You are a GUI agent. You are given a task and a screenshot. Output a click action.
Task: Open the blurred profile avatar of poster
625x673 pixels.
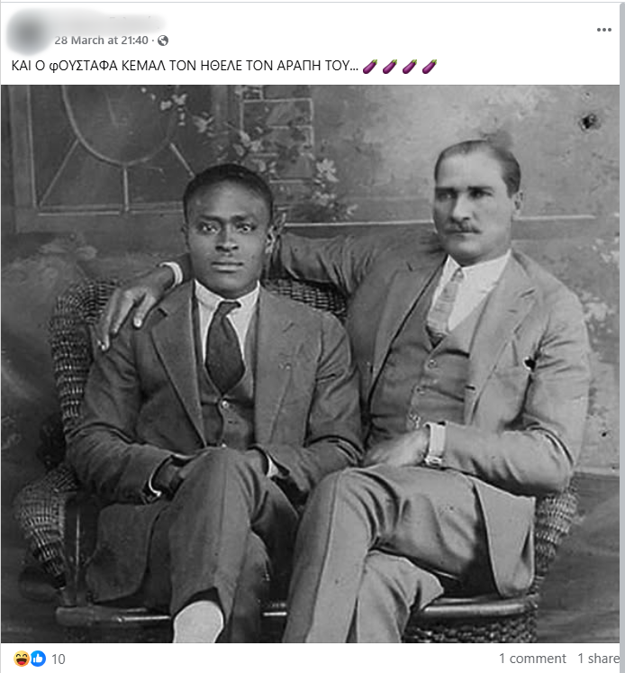(x=27, y=32)
